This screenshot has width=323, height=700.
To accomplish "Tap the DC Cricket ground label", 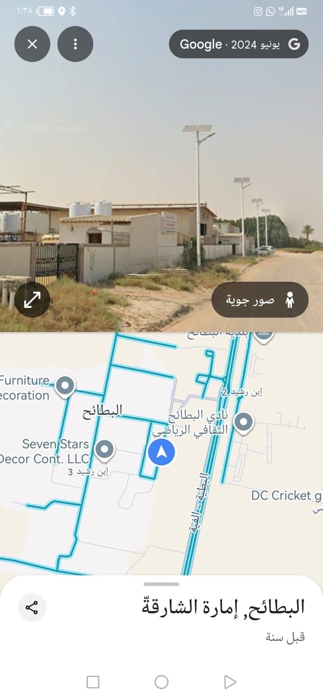I will point(286,496).
